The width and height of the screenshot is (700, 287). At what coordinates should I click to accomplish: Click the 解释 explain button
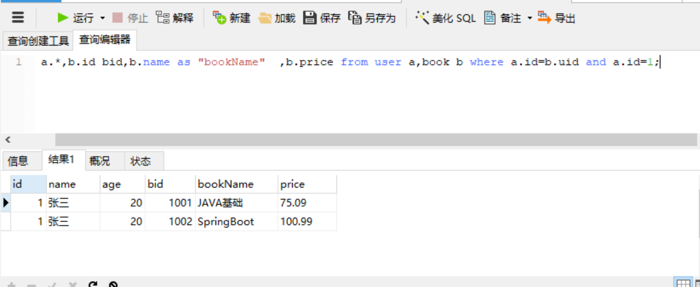[175, 18]
